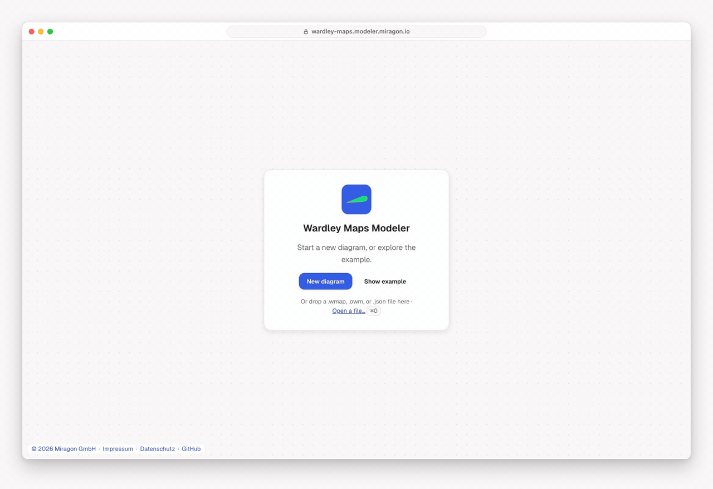Viewport: 713px width, 489px height.
Task: Click the © 2026 Miragon GmbH link
Action: pyautogui.click(x=64, y=449)
